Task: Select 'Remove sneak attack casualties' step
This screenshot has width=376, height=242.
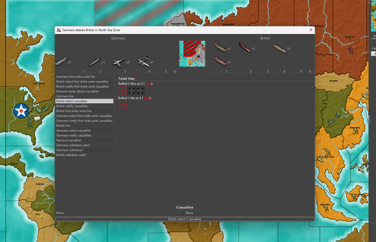Action: (x=84, y=91)
